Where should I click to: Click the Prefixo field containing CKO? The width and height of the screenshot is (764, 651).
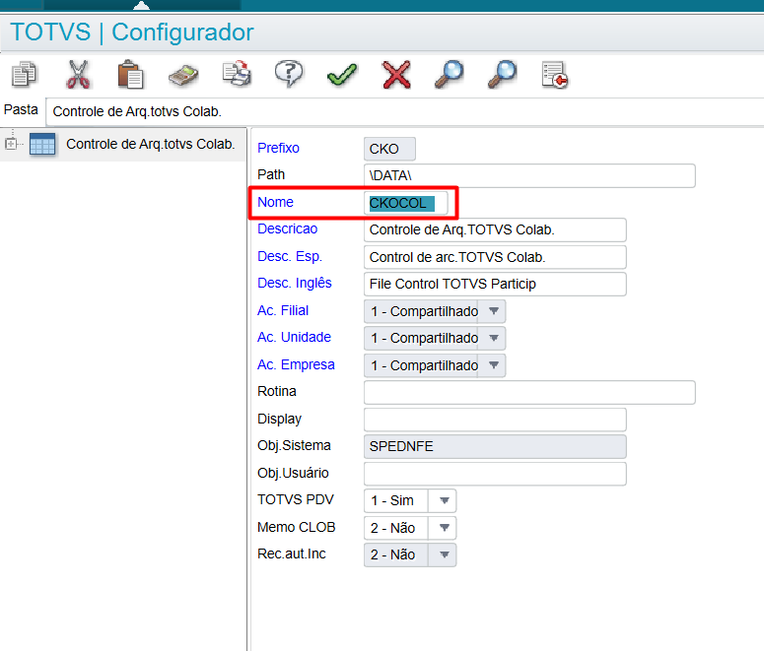pyautogui.click(x=389, y=149)
